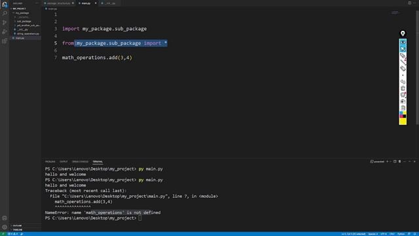The width and height of the screenshot is (419, 236).
Task: Open the Explorer more actions ellipsis
Action: (x=37, y=3)
